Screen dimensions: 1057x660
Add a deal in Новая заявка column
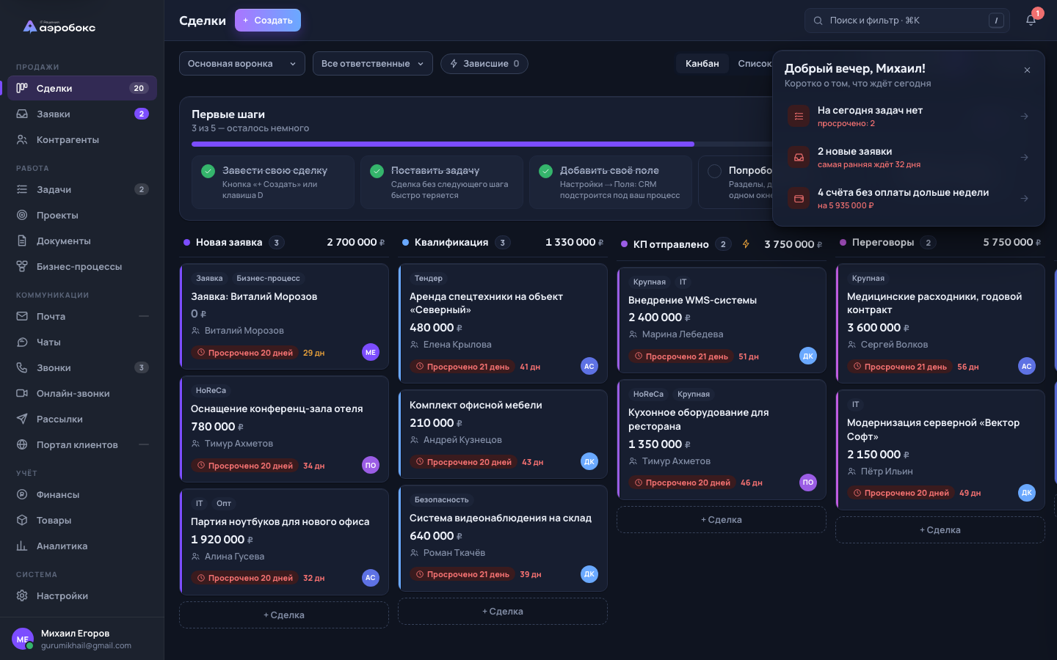point(284,615)
